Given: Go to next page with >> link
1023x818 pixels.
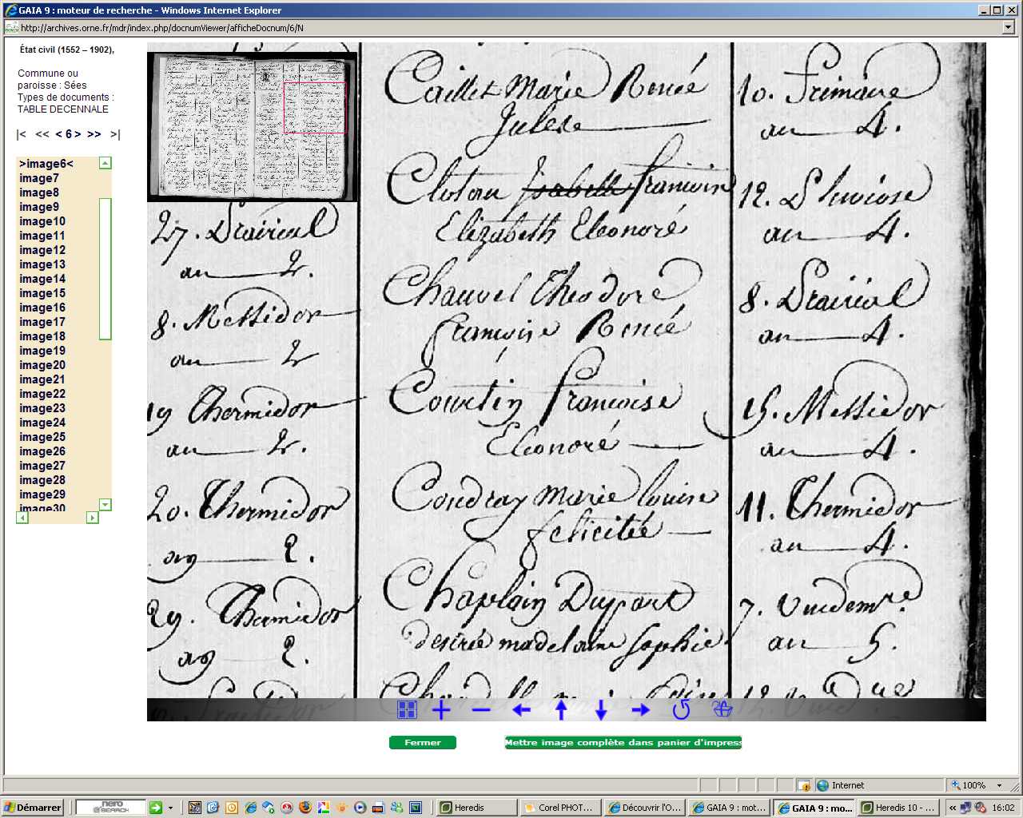Looking at the screenshot, I should 94,134.
